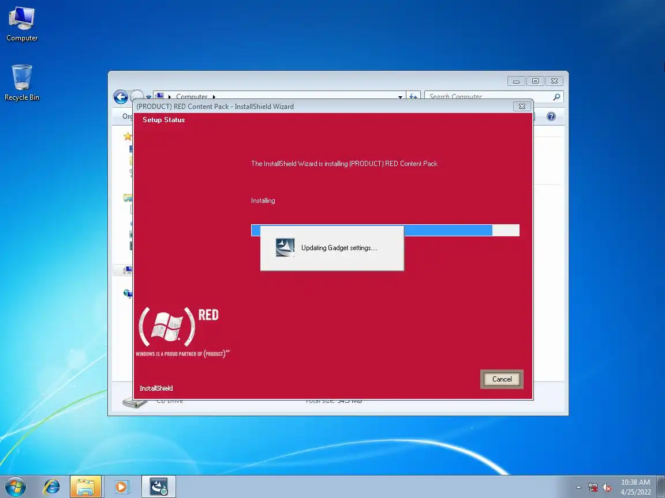Screen dimensions: 665x498
Task: Click the Favorites star in Explorer sidebar
Action: [x=128, y=137]
